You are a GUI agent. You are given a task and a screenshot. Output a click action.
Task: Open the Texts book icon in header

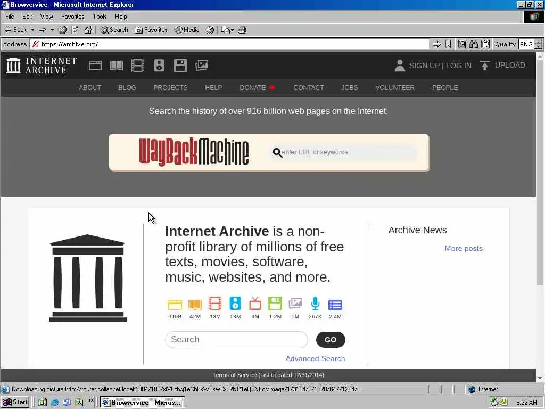[117, 66]
